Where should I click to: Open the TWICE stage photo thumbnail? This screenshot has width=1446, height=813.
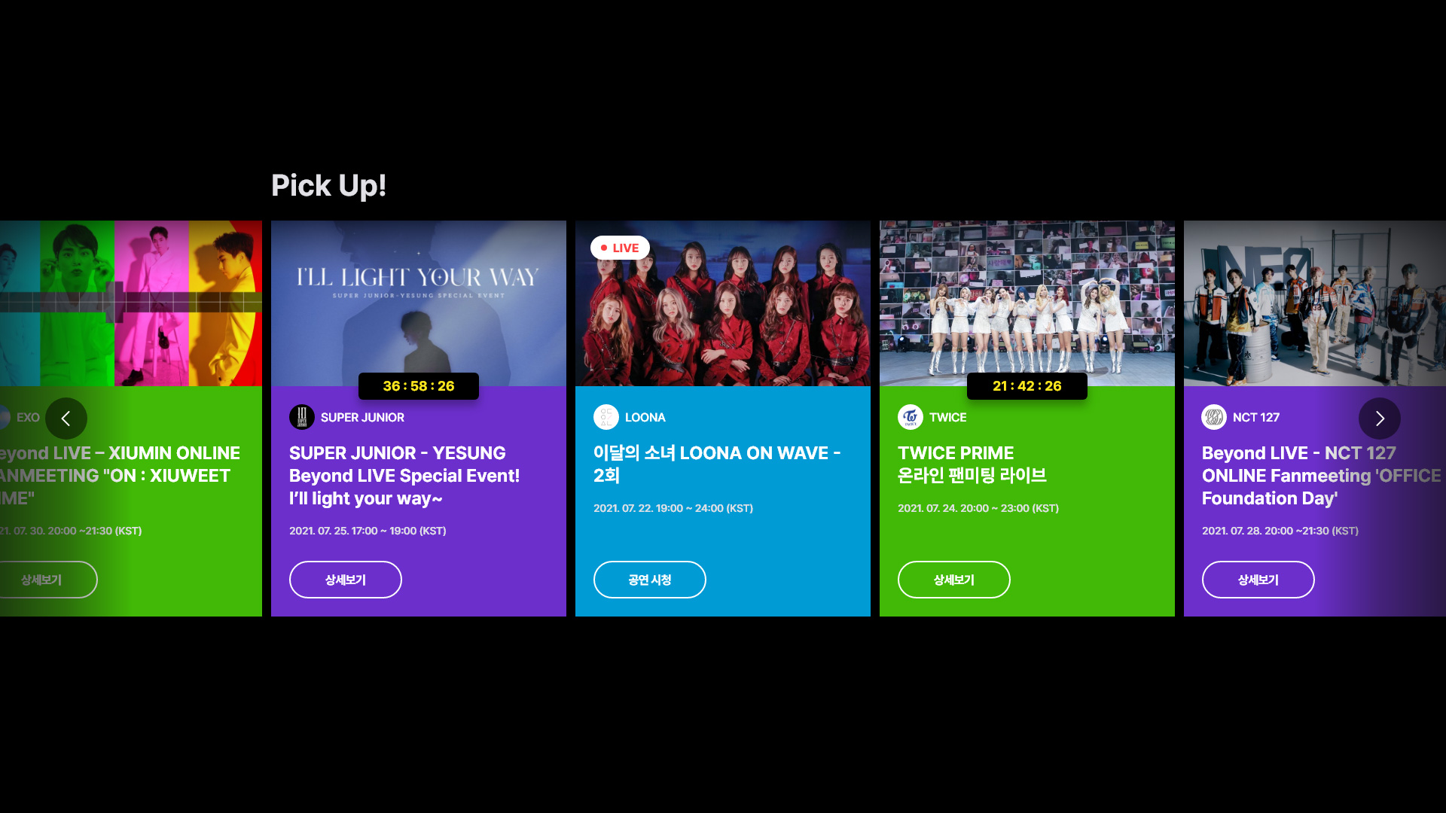tap(1027, 303)
